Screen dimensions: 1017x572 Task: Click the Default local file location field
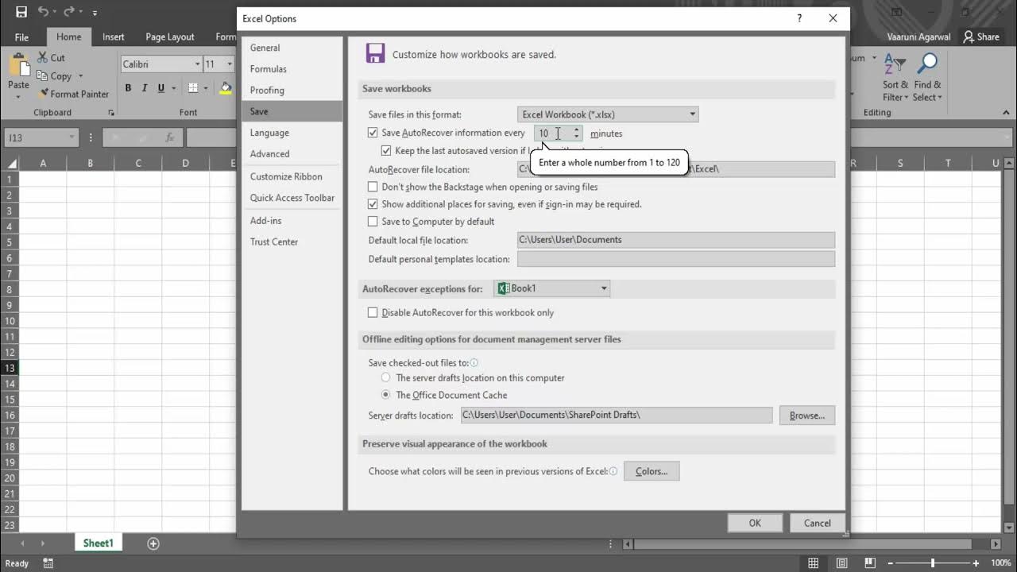[x=676, y=240]
